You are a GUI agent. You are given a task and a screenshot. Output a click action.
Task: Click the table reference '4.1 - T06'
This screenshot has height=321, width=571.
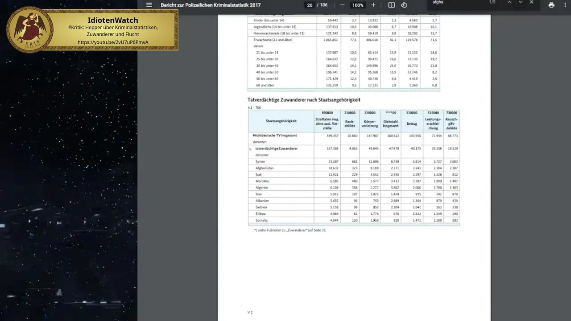tap(254, 107)
